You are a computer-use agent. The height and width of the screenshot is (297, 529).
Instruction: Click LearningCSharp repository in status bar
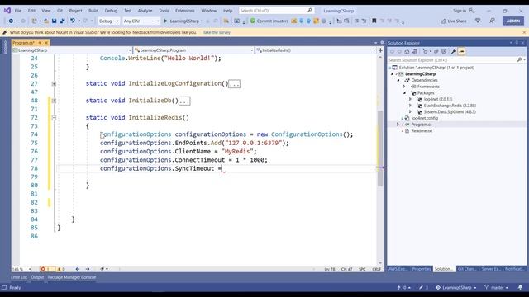456,287
